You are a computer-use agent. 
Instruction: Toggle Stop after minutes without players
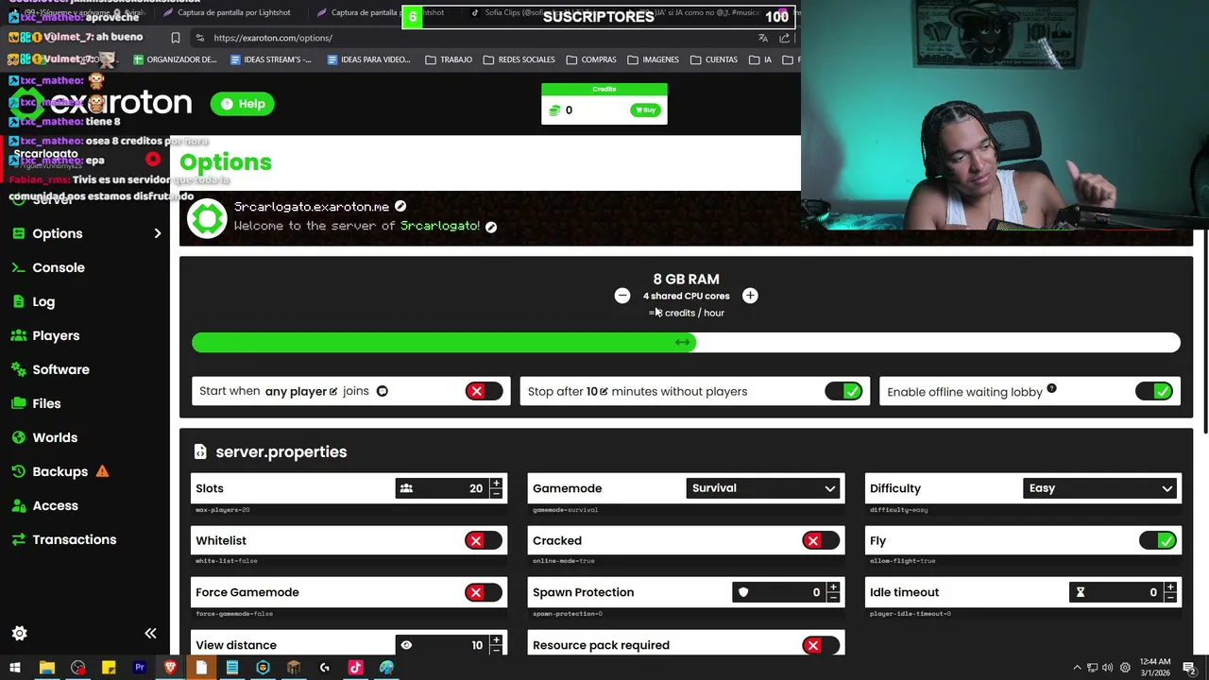[843, 391]
